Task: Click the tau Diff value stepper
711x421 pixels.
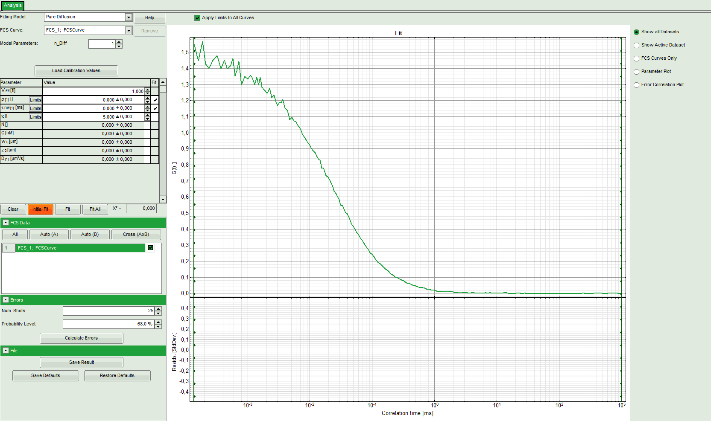Action: pyautogui.click(x=147, y=108)
